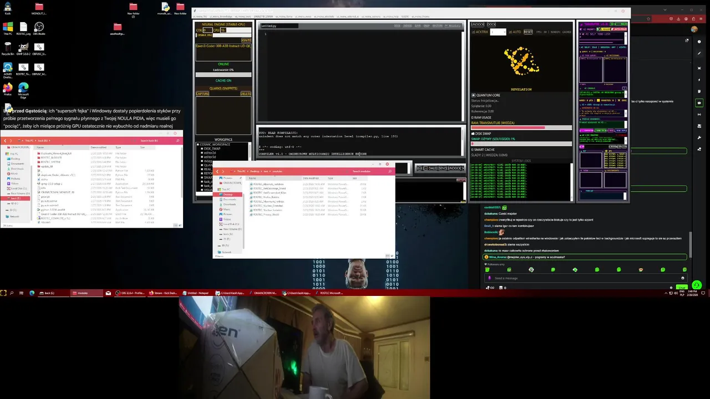Screen dimensions: 710x399
Task: Open the dropdown next to ACKTRIX
Action: coord(498,32)
